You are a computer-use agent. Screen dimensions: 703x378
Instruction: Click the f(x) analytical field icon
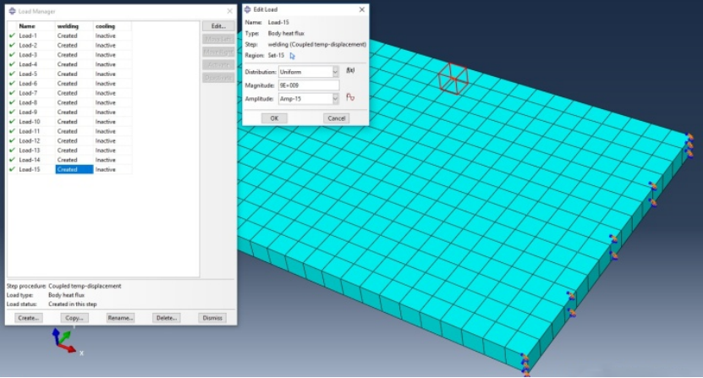[x=350, y=71]
